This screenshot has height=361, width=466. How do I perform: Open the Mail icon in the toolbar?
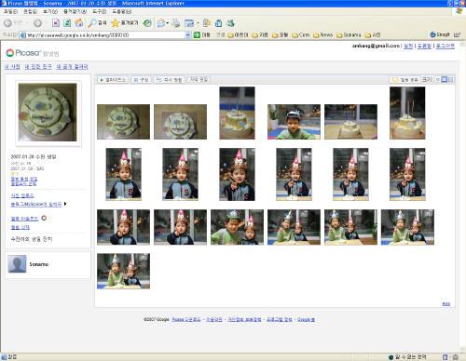[x=161, y=23]
